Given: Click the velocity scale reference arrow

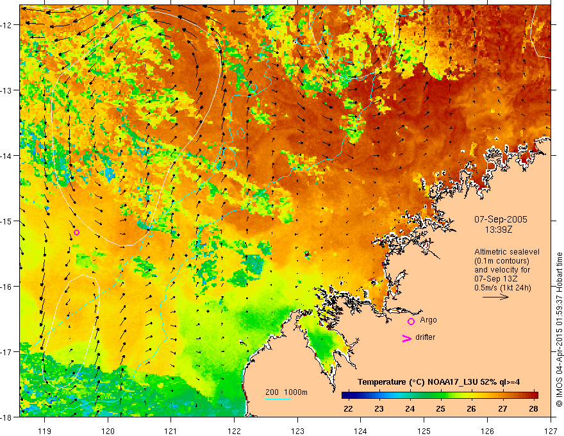Looking at the screenshot, I should pos(495,297).
